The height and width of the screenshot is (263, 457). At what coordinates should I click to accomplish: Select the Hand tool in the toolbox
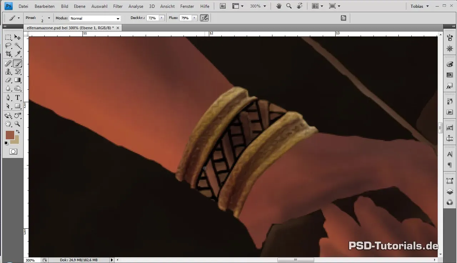8,124
